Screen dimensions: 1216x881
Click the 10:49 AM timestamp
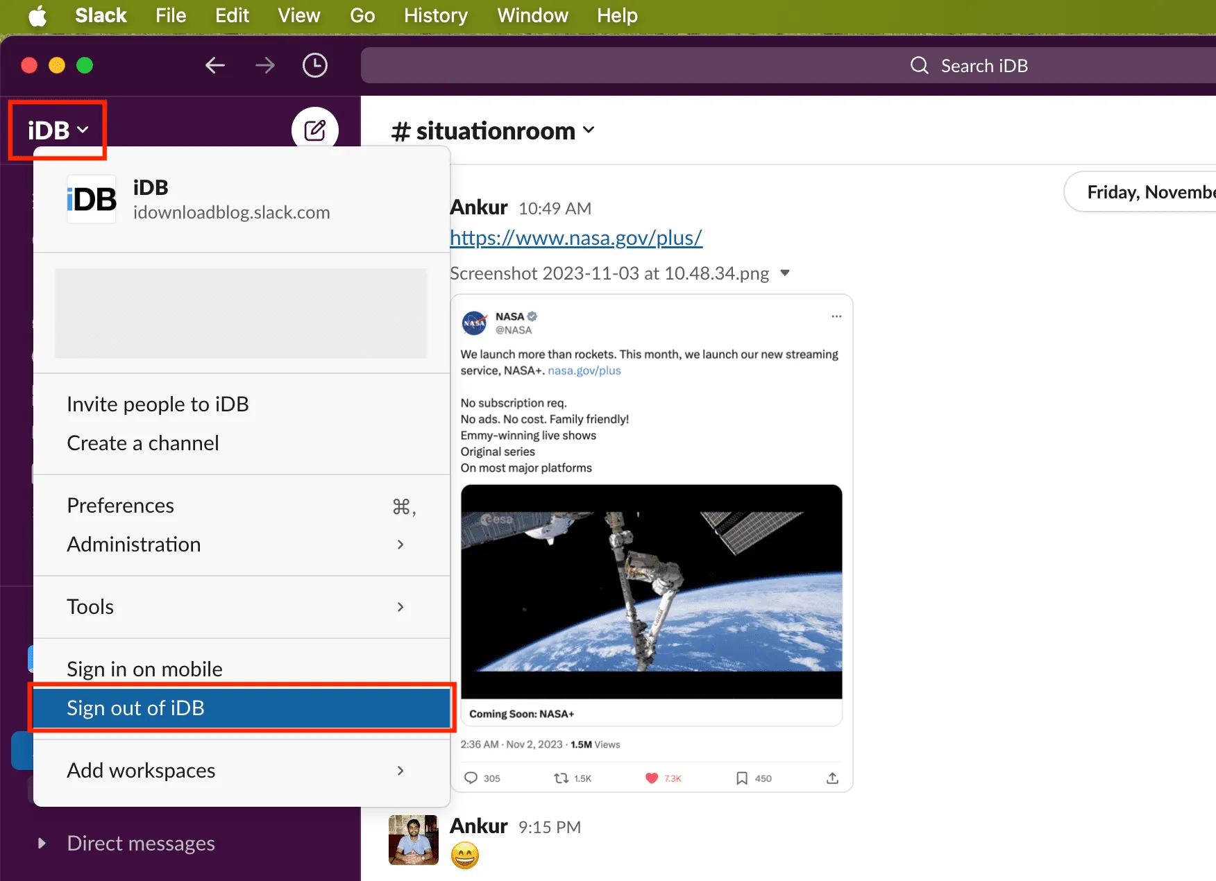(x=555, y=208)
